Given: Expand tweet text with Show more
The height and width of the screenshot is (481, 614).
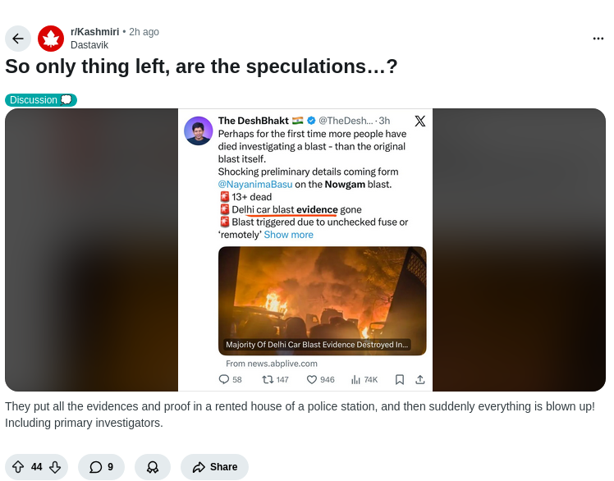Looking at the screenshot, I should (x=288, y=235).
